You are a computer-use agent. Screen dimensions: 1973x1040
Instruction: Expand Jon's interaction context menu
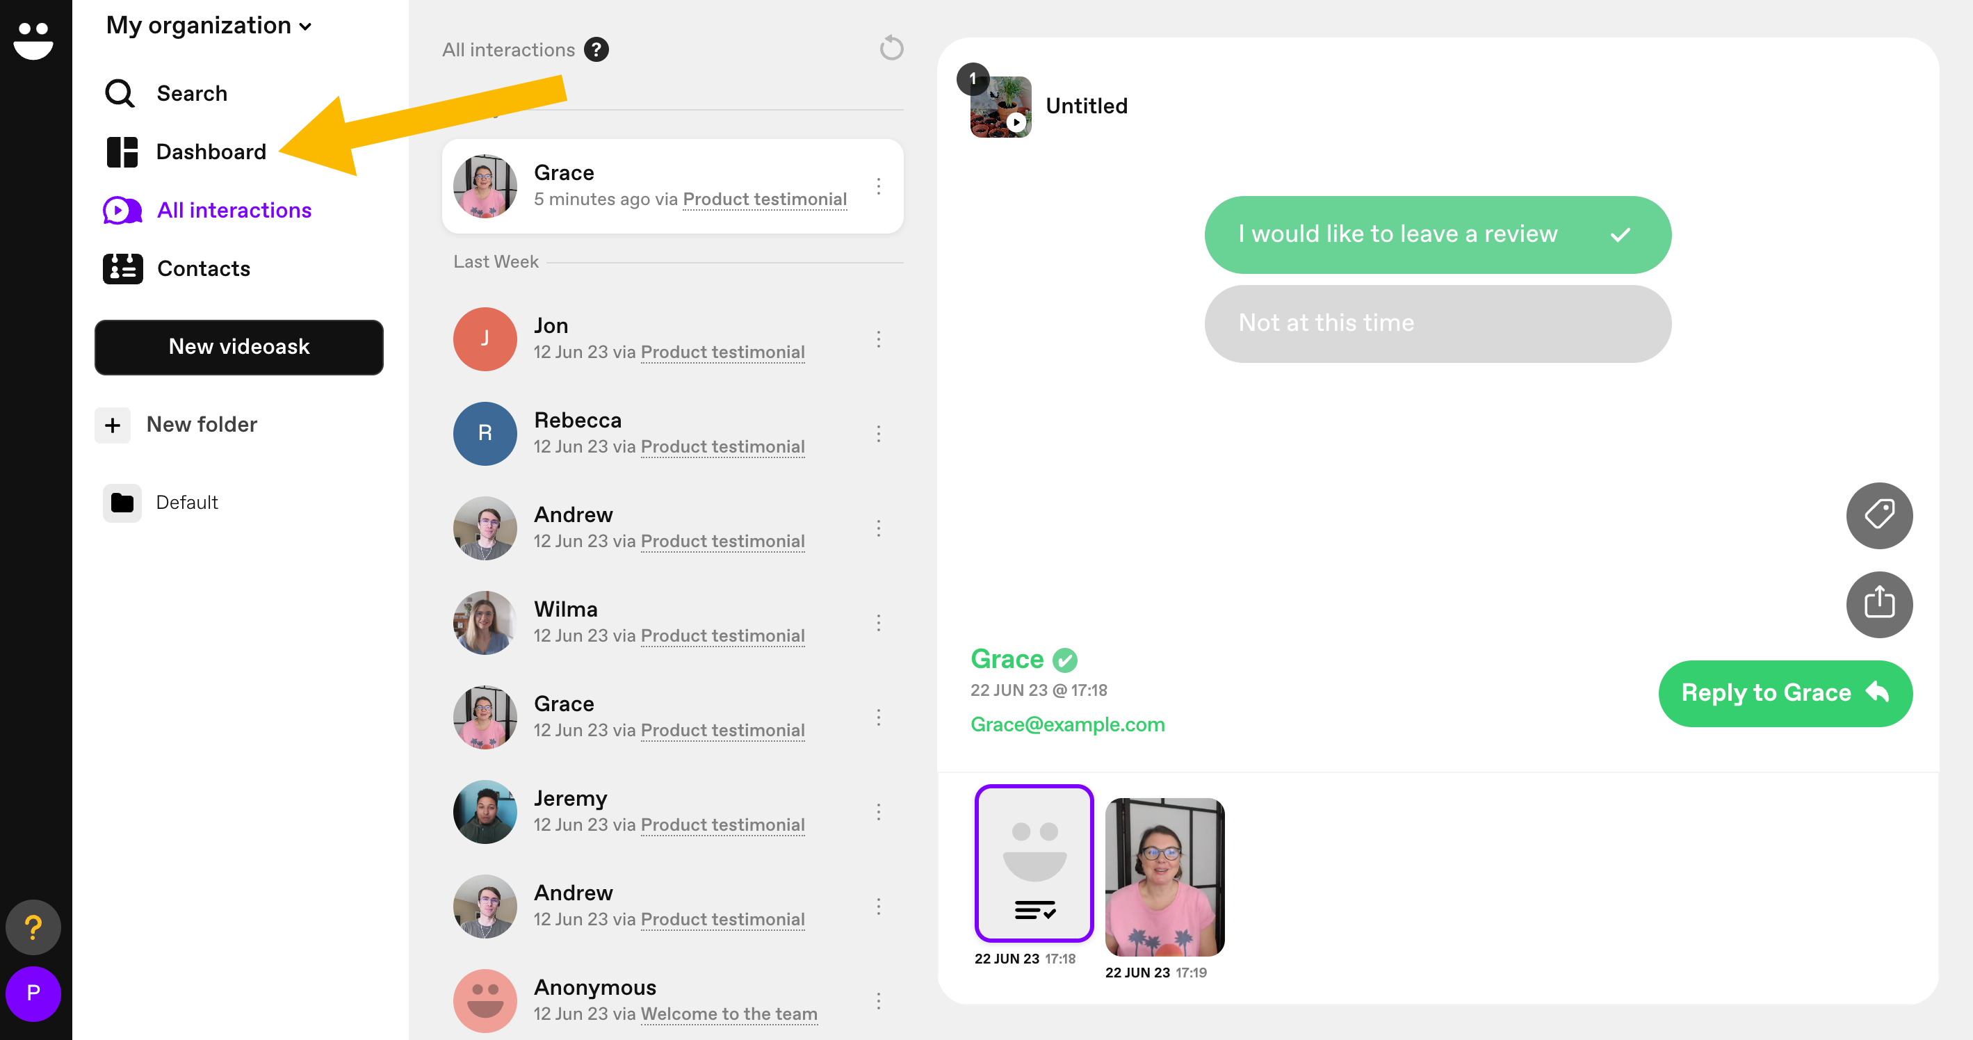point(882,339)
